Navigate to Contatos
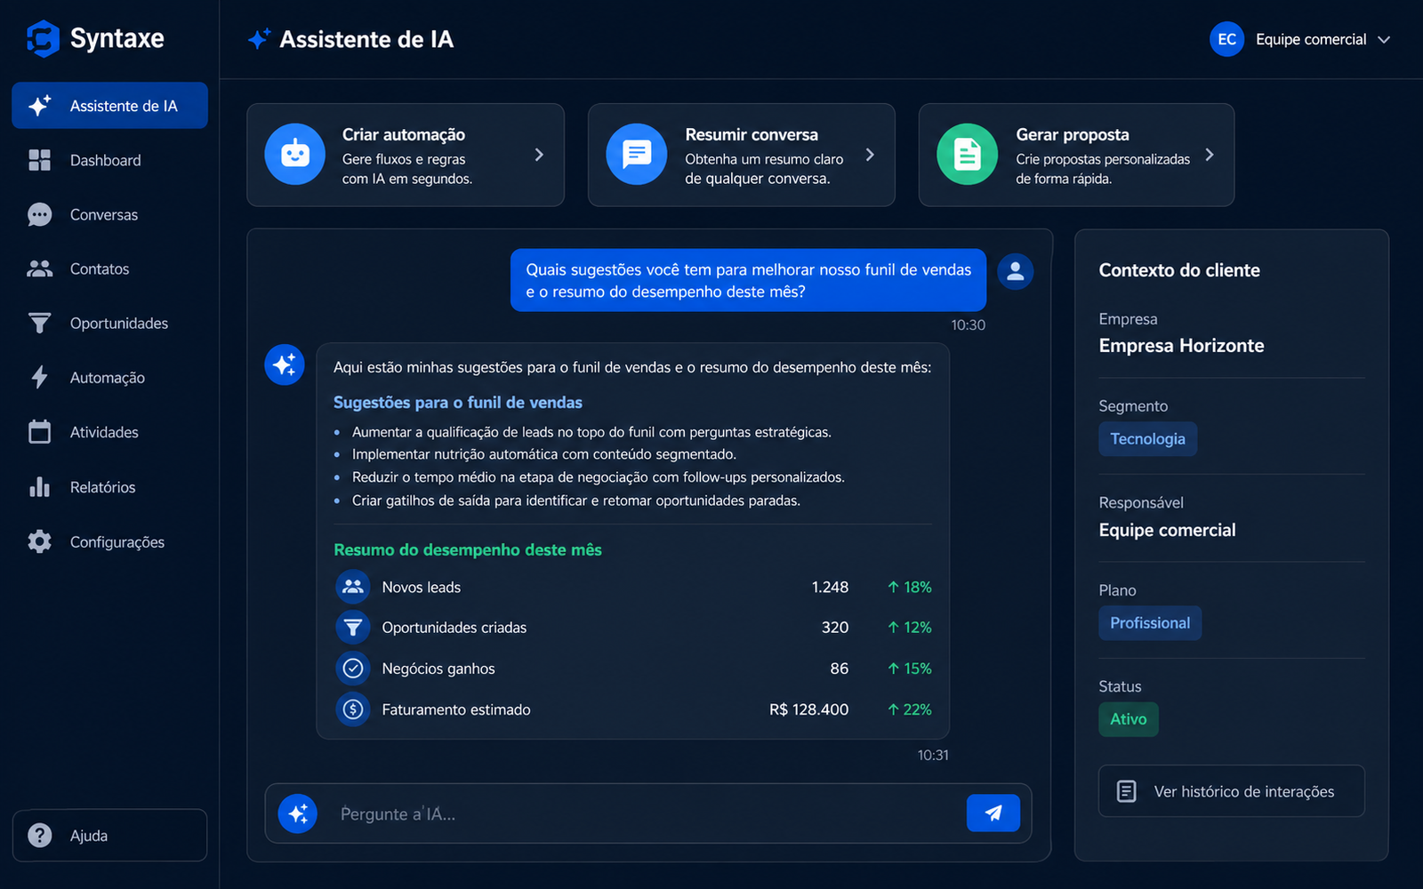 [109, 268]
